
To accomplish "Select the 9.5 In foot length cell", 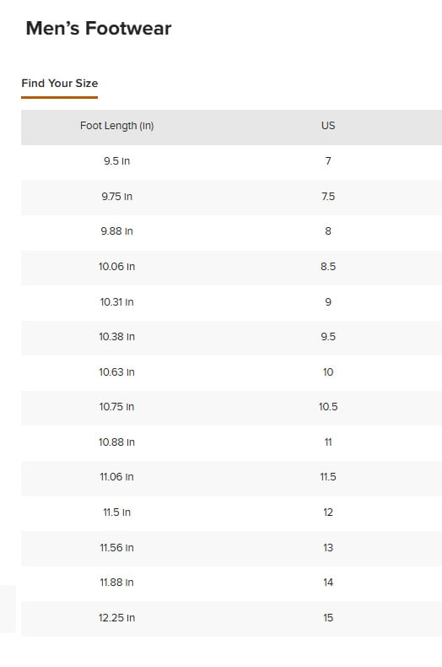I will [117, 161].
